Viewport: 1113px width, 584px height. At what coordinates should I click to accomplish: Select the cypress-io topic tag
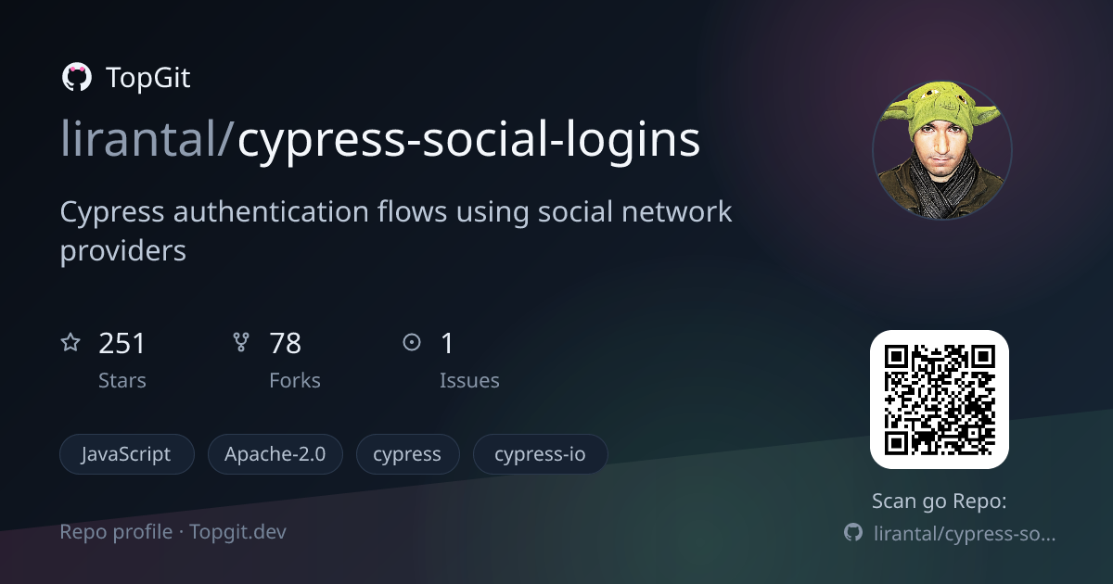coord(540,455)
